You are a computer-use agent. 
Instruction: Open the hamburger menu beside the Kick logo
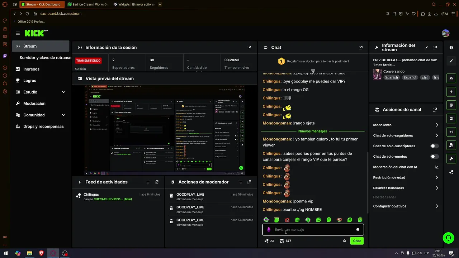click(x=18, y=33)
